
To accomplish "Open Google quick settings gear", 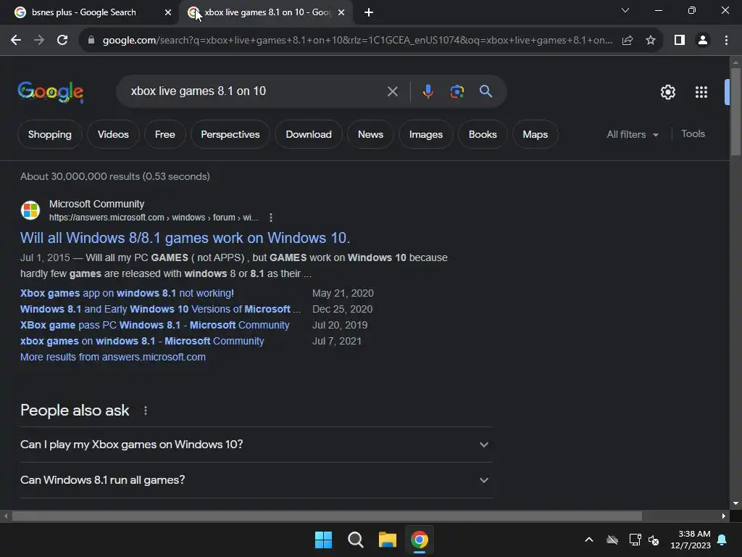I will tap(667, 92).
